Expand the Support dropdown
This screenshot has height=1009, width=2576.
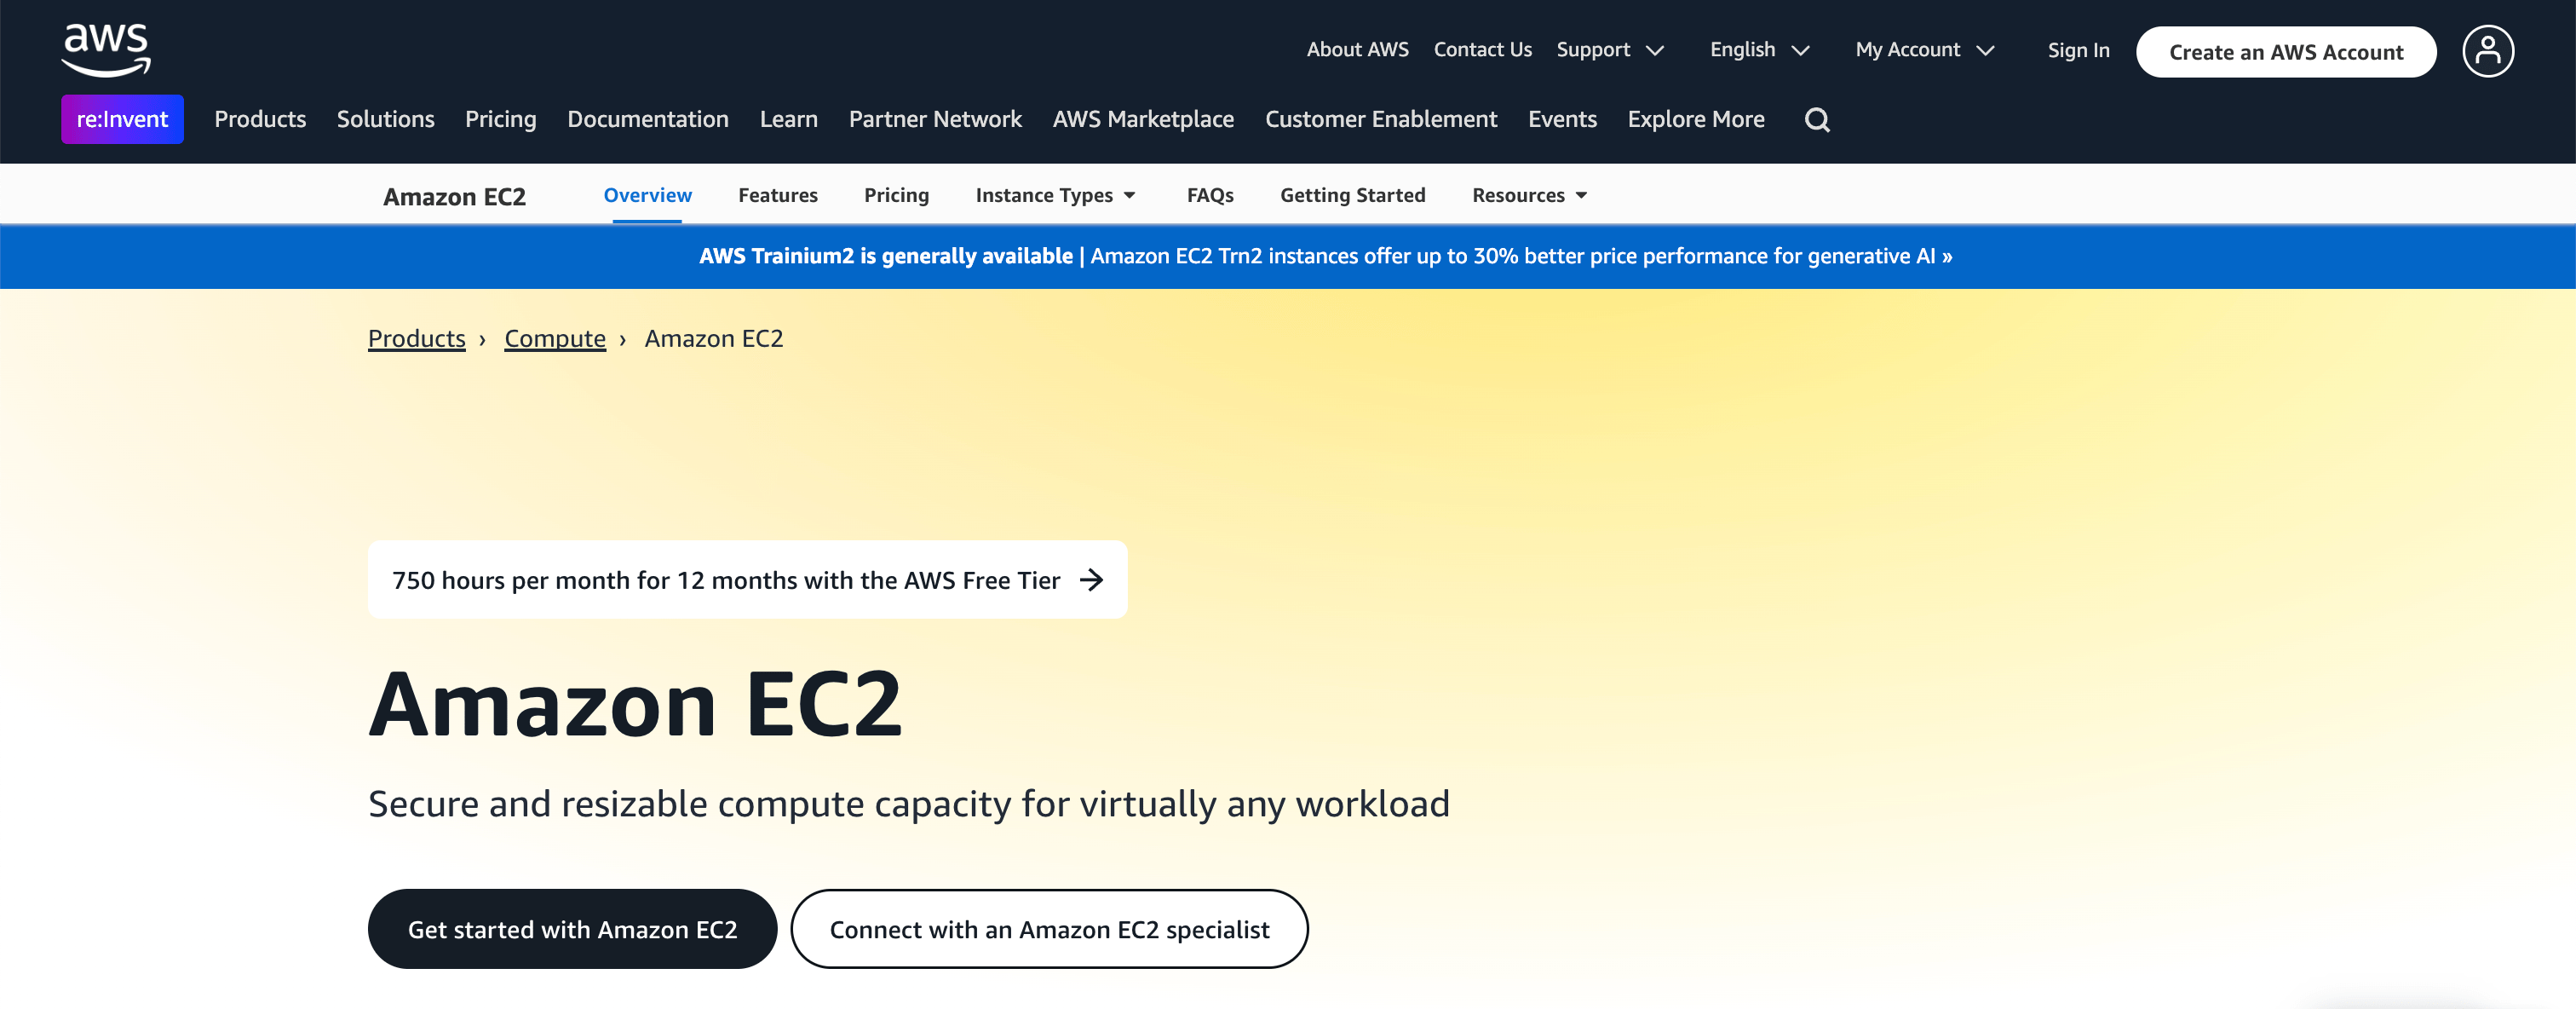pyautogui.click(x=1610, y=50)
